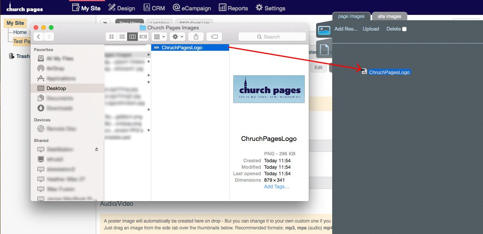483x234 pixels.
Task: Click the church pages logo preview thumbnail
Action: point(269,89)
